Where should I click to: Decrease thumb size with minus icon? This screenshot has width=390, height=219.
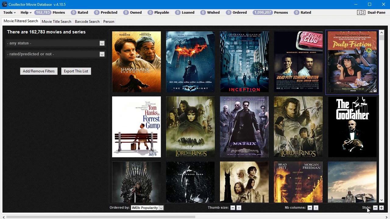[x=233, y=208]
